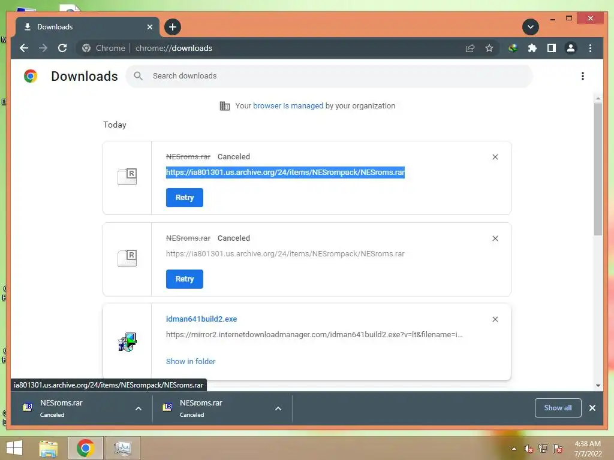This screenshot has width=614, height=460.
Task: Click the Chrome logo beside Downloads heading
Action: coord(31,76)
